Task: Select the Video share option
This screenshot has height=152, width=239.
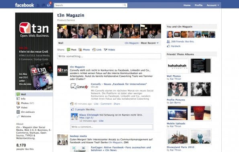Action: click(109, 50)
